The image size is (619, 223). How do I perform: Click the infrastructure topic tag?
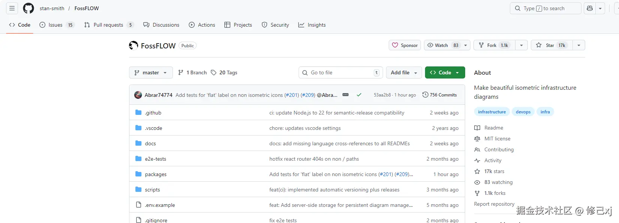492,112
